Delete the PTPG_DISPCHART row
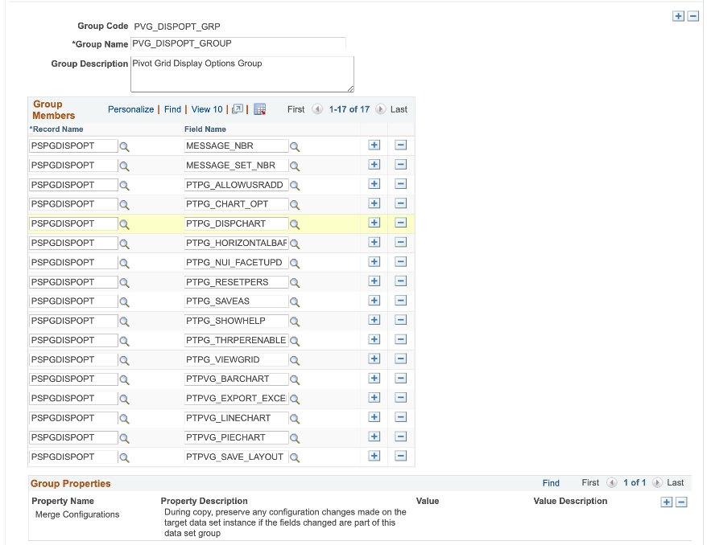 click(x=400, y=223)
